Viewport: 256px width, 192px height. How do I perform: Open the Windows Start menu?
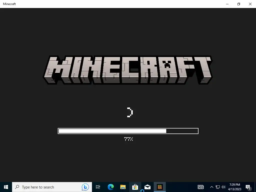click(6, 187)
